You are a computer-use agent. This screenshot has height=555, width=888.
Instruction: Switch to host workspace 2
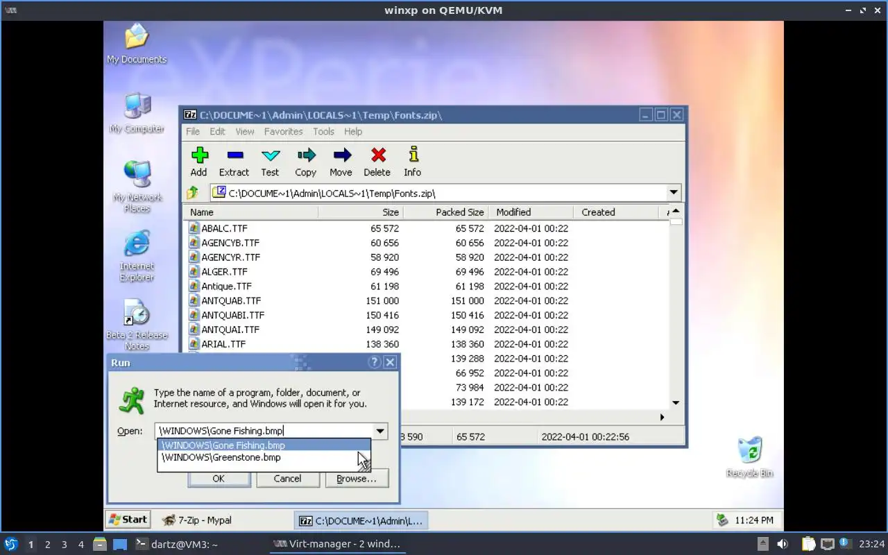point(48,545)
